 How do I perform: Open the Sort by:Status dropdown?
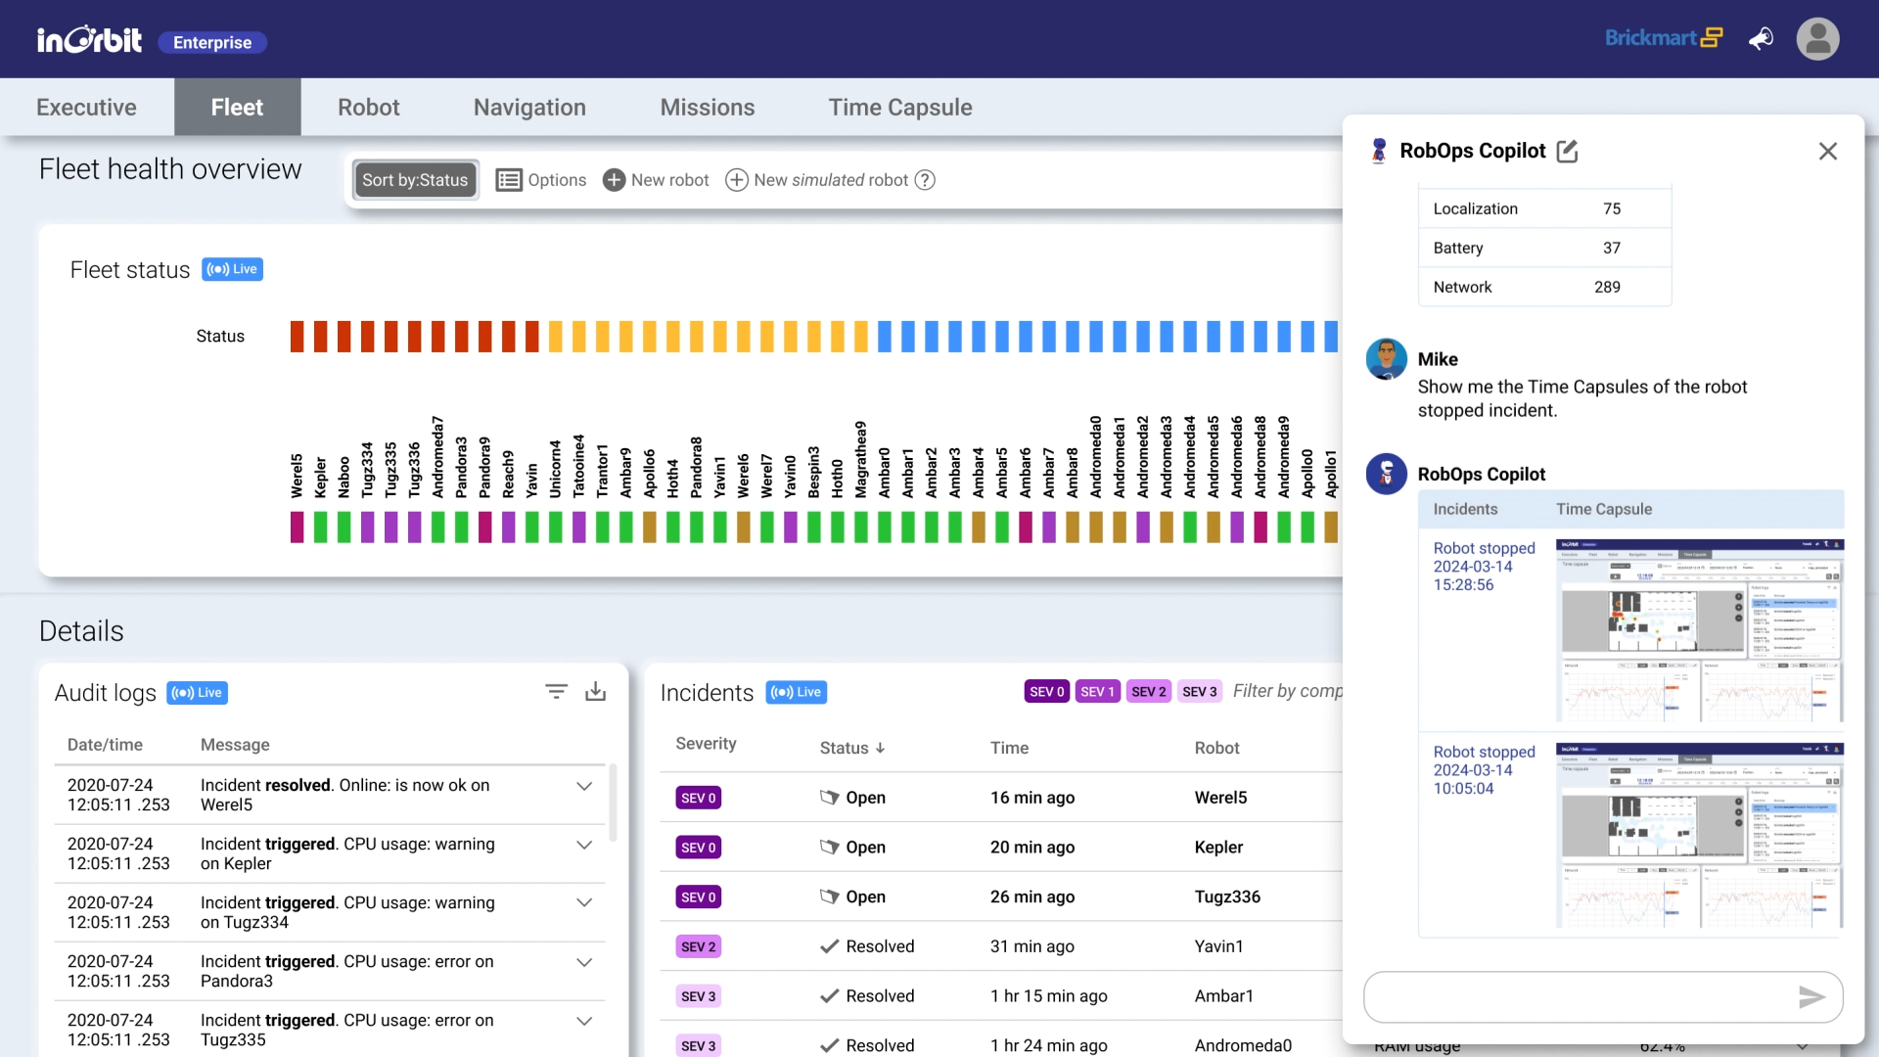(415, 180)
